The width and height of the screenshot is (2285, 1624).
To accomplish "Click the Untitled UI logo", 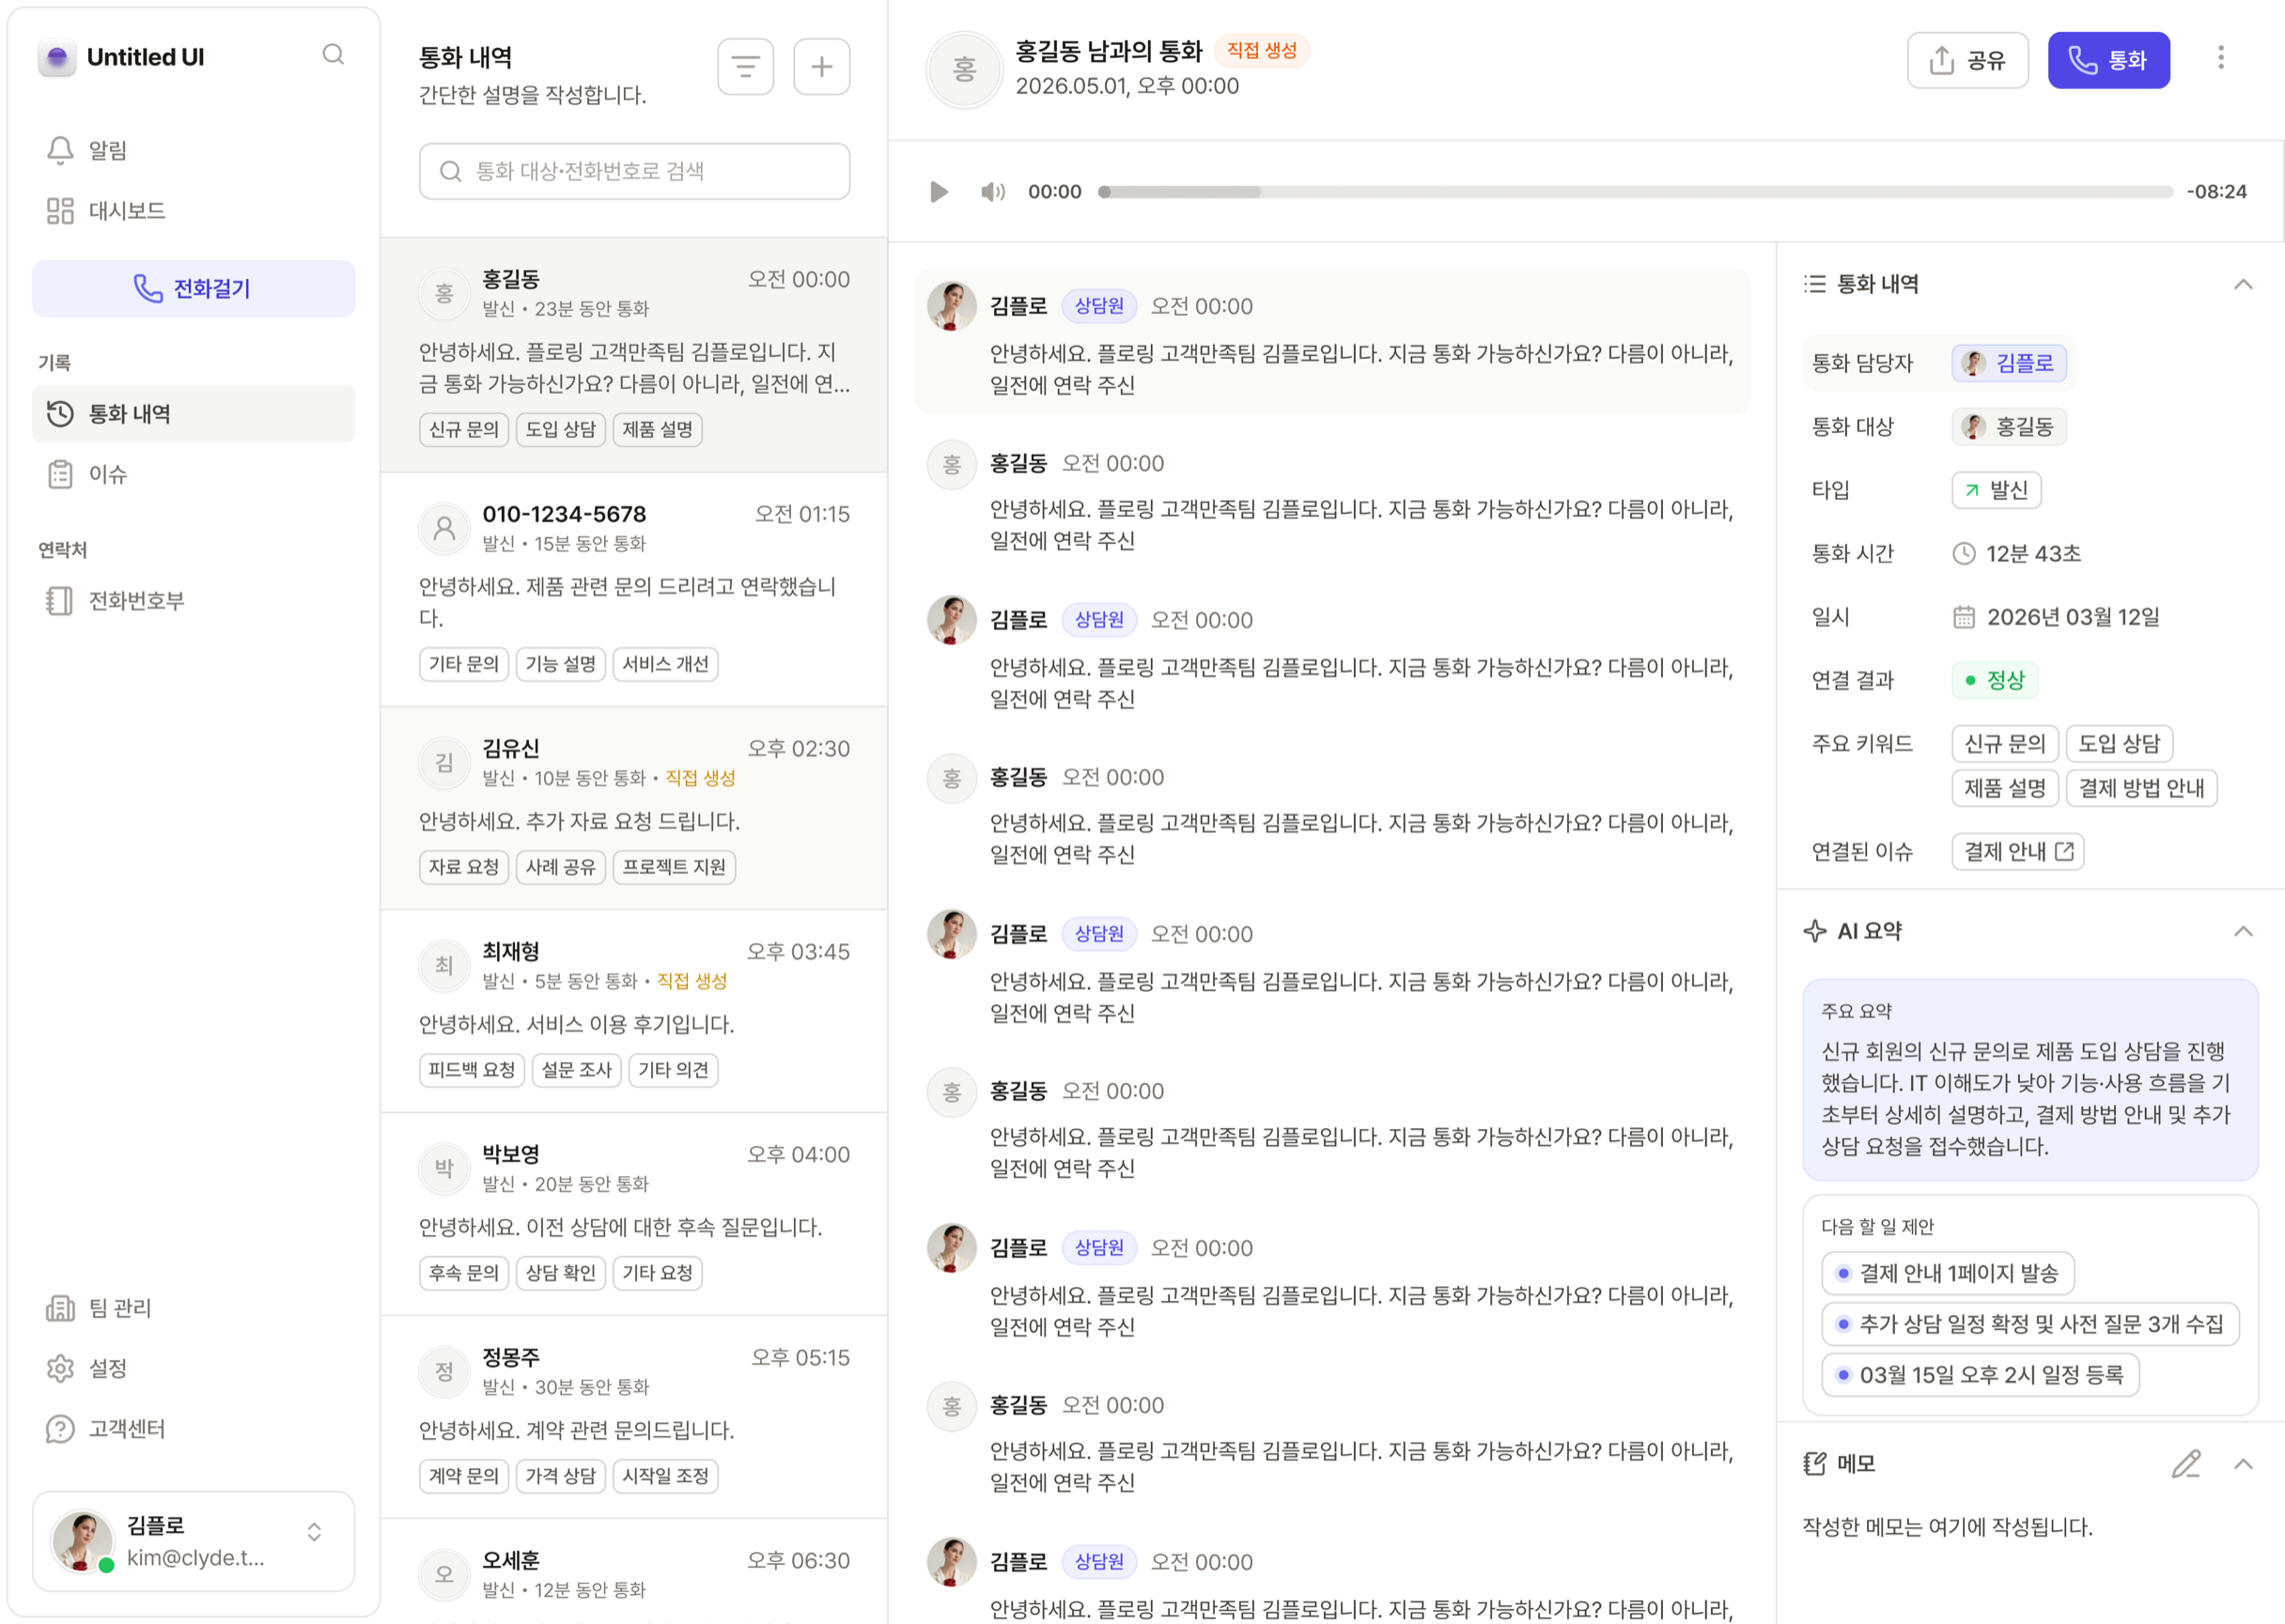I will 57,57.
